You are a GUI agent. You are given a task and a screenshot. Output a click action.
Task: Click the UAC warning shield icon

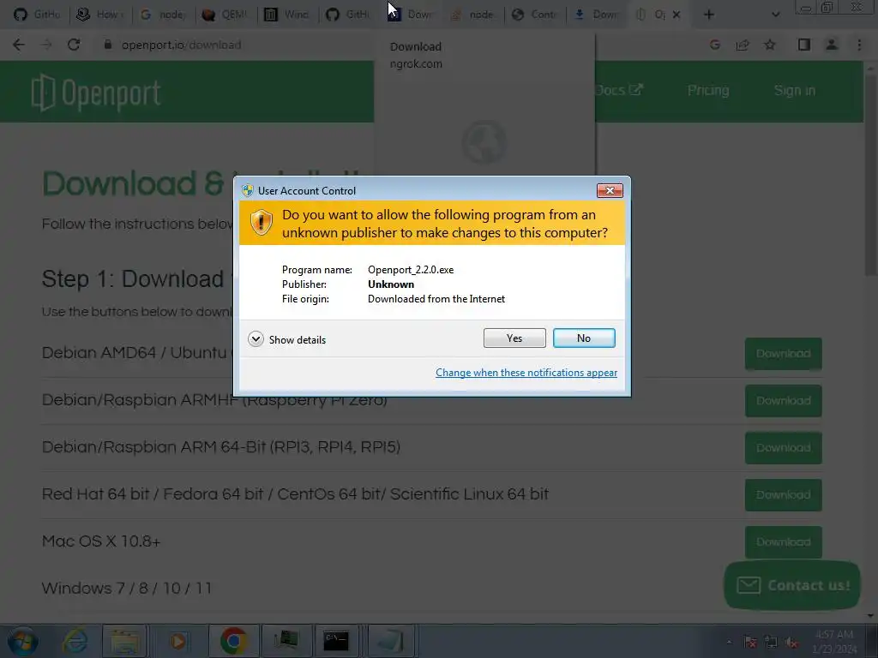tap(261, 223)
